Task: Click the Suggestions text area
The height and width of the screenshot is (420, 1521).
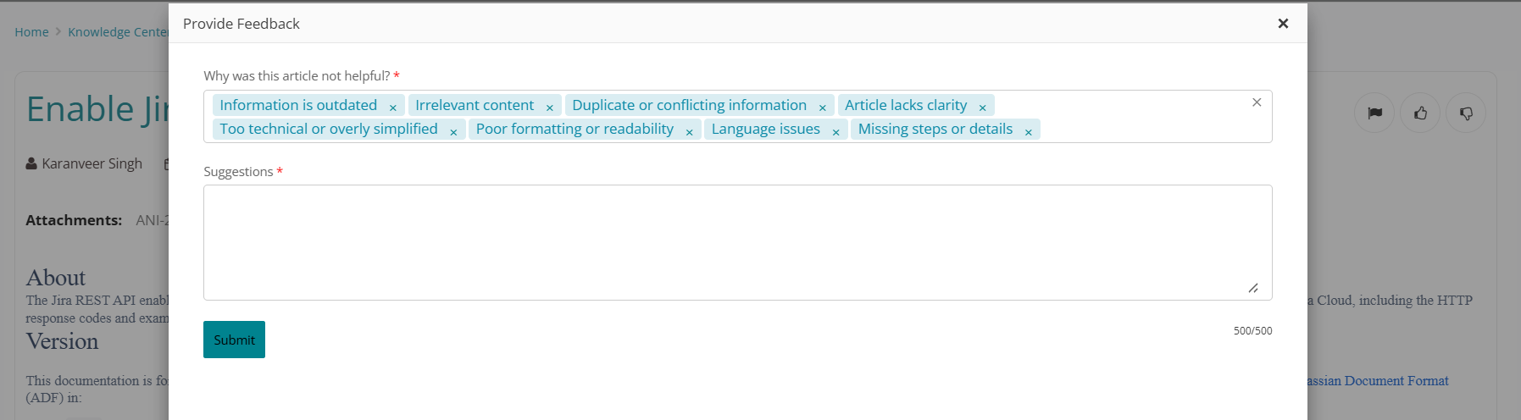Action: (x=737, y=242)
